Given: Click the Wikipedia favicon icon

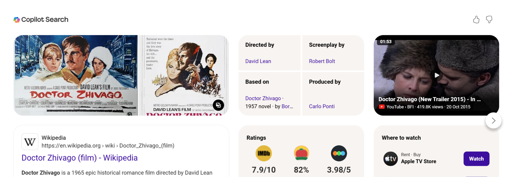Looking at the screenshot, I should point(30,142).
